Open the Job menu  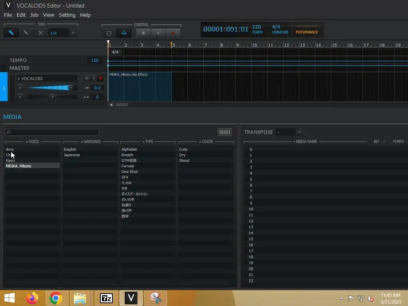[34, 15]
